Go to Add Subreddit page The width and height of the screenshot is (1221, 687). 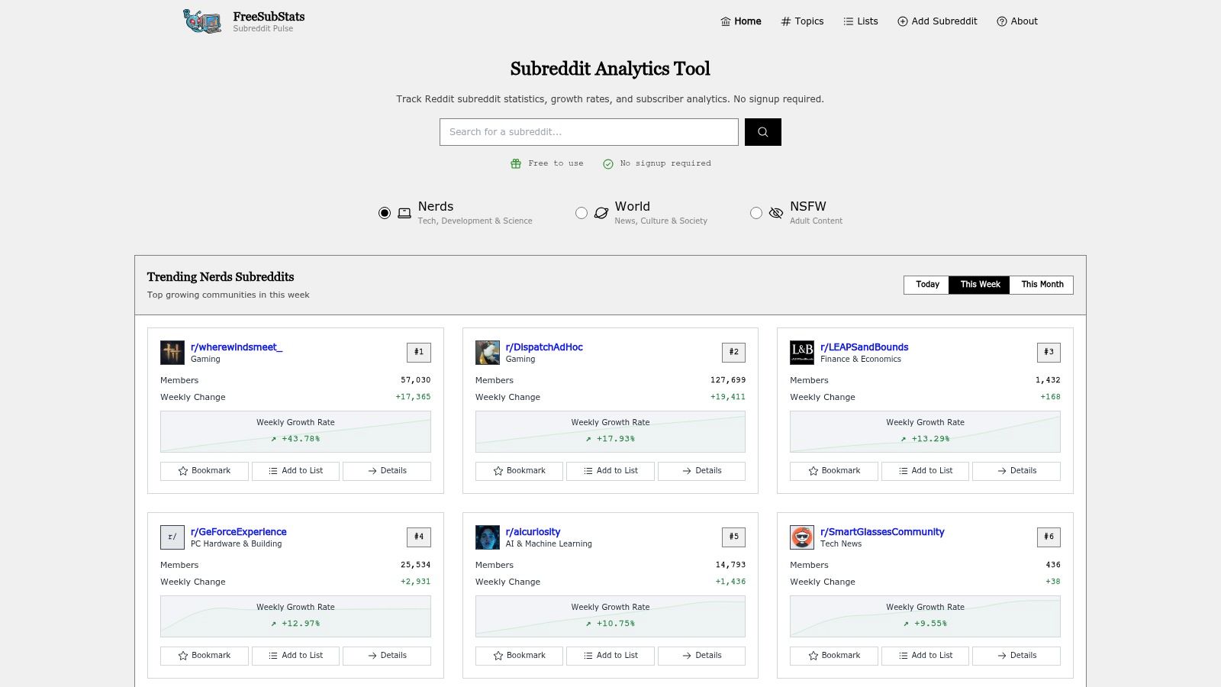pyautogui.click(x=937, y=21)
